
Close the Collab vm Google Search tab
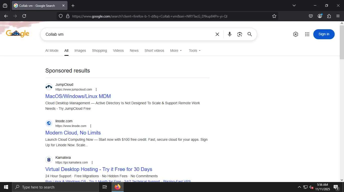63,5
